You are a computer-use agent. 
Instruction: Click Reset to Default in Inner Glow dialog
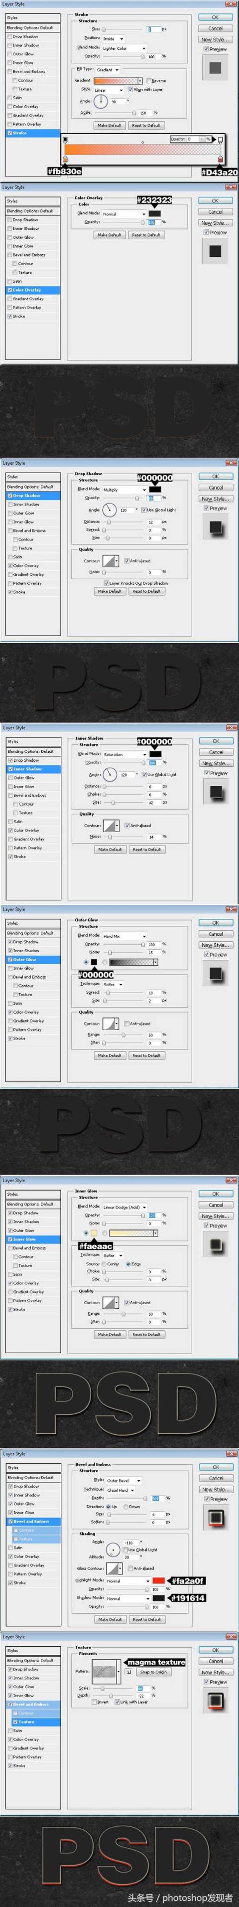146,1334
